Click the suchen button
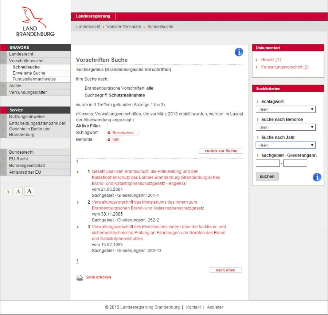Screen dimensions: 328x315 [267, 176]
